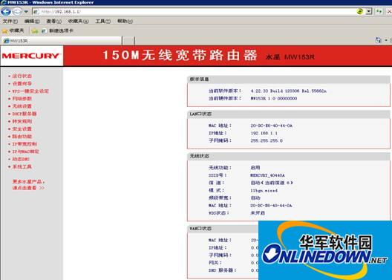Open 设置向导 in sidebar

(22, 83)
